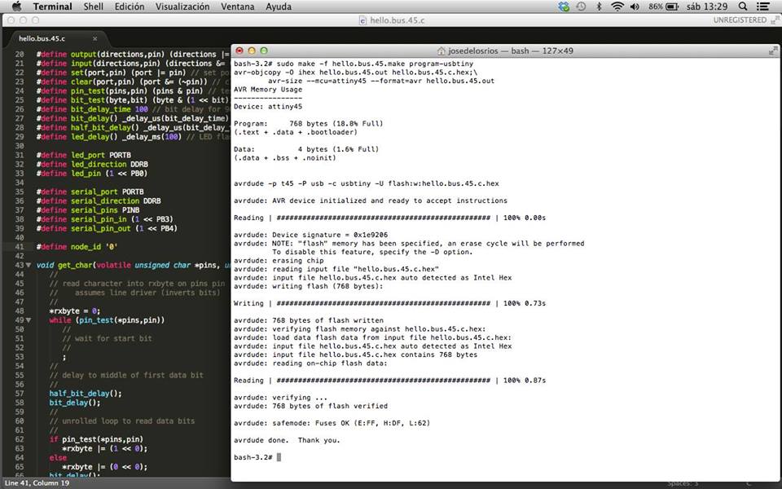Screen dimensions: 782x489
Task: Click the 'Device signature = 0x1e9206' text
Action: click(x=330, y=235)
